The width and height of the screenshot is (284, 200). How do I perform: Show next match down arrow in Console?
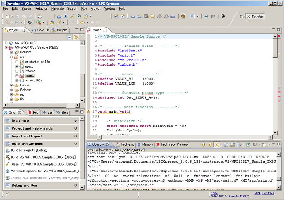click(x=203, y=144)
